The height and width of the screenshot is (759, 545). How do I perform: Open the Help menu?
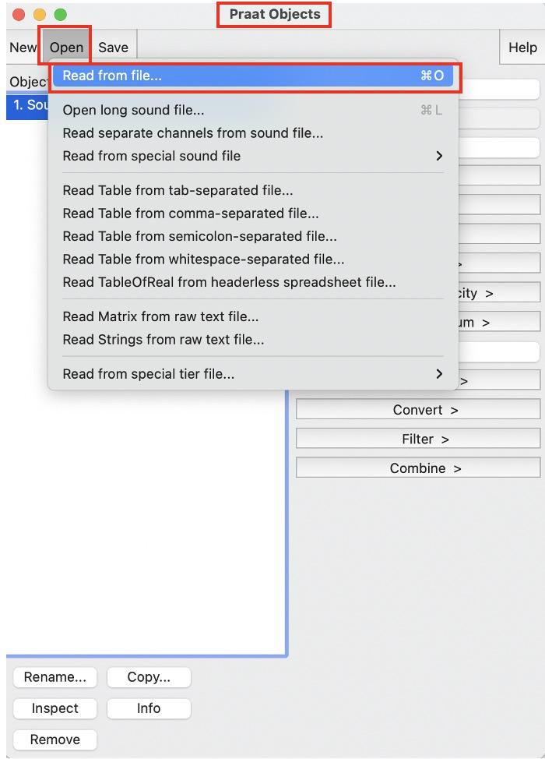(522, 48)
